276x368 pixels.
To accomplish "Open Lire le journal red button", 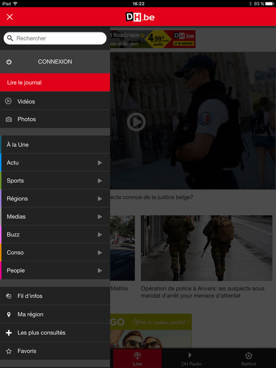I will coord(55,82).
